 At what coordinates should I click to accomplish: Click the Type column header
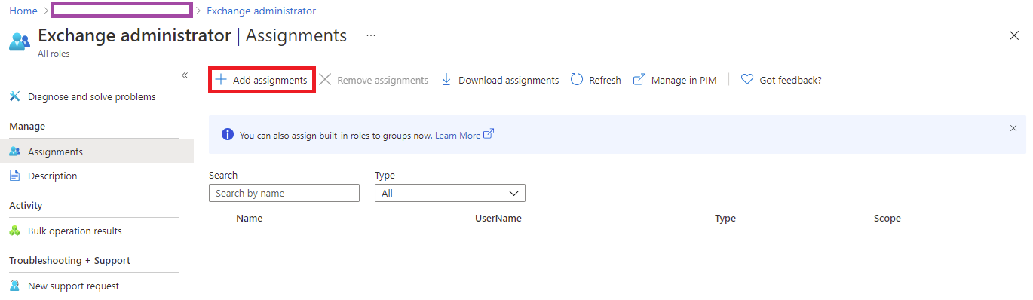(725, 219)
